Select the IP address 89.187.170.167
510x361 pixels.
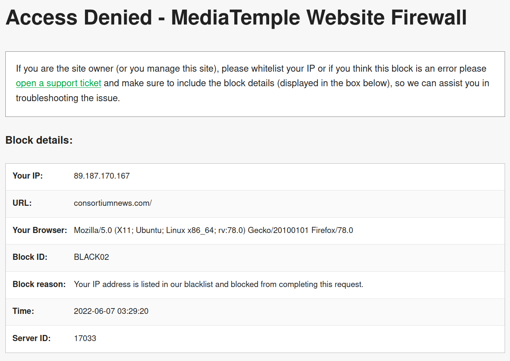click(x=102, y=176)
